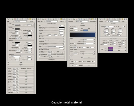Open the gradient Type Random dropdown
Viewport: 134px width, 106px height.
pos(89,40)
